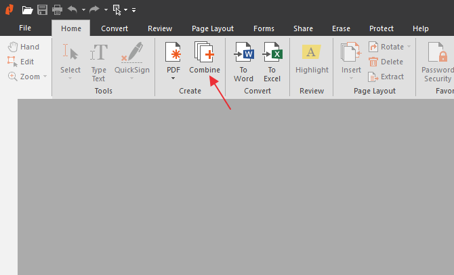
Task: Convert the document To Word
Action: (243, 62)
